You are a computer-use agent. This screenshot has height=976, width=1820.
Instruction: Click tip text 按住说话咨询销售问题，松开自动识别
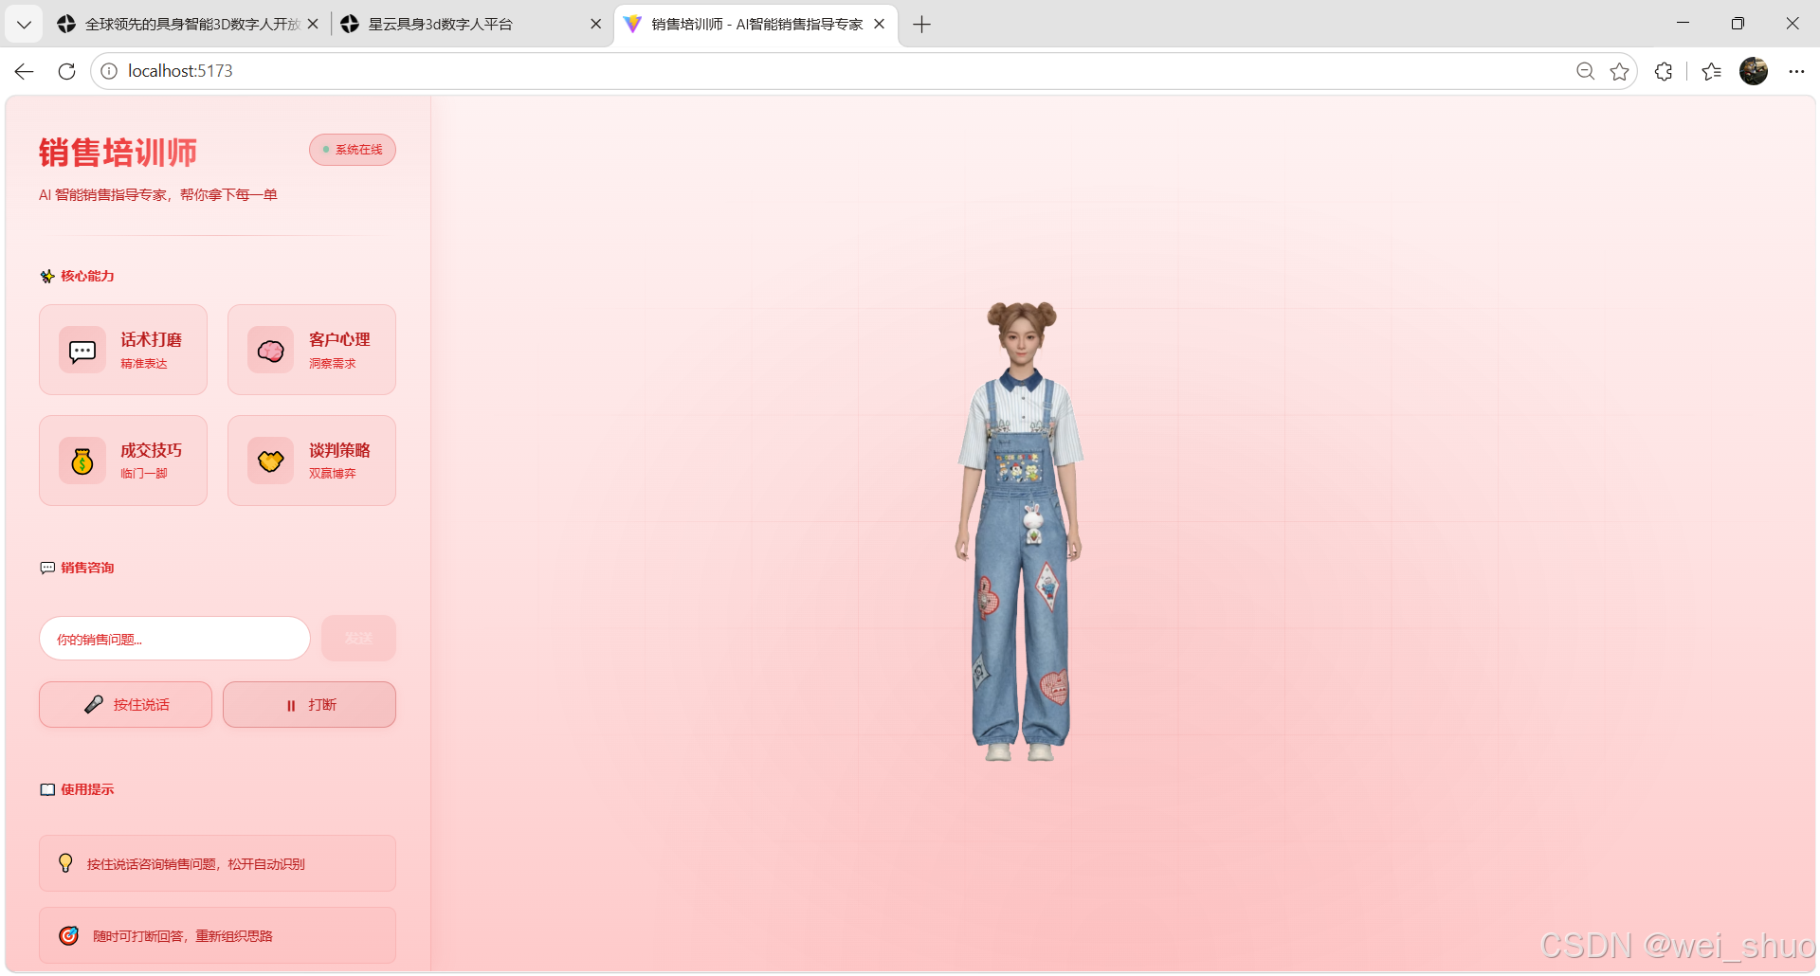click(196, 864)
